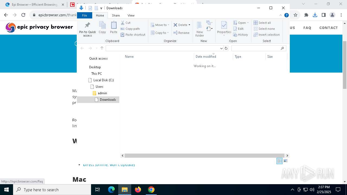Click Up arrow in Explorer navigation
The height and width of the screenshot is (195, 347).
click(102, 48)
